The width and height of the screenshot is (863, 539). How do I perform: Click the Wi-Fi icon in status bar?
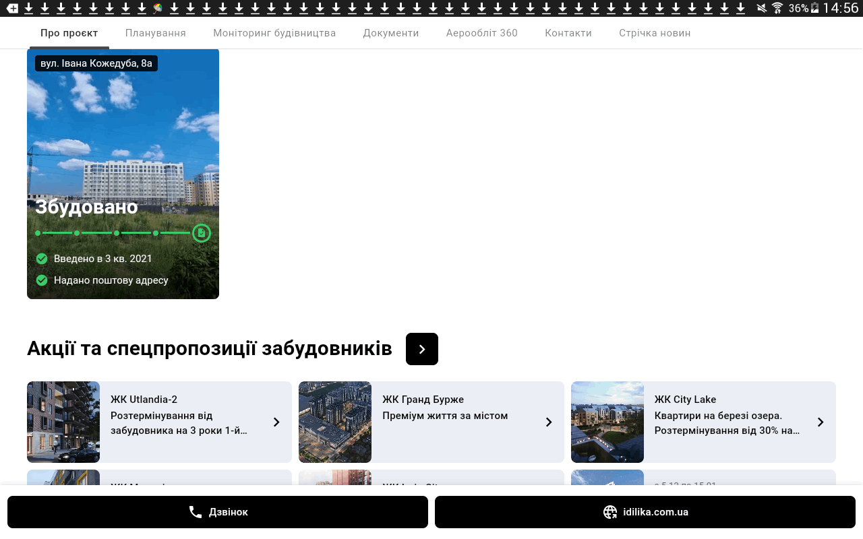[x=777, y=8]
